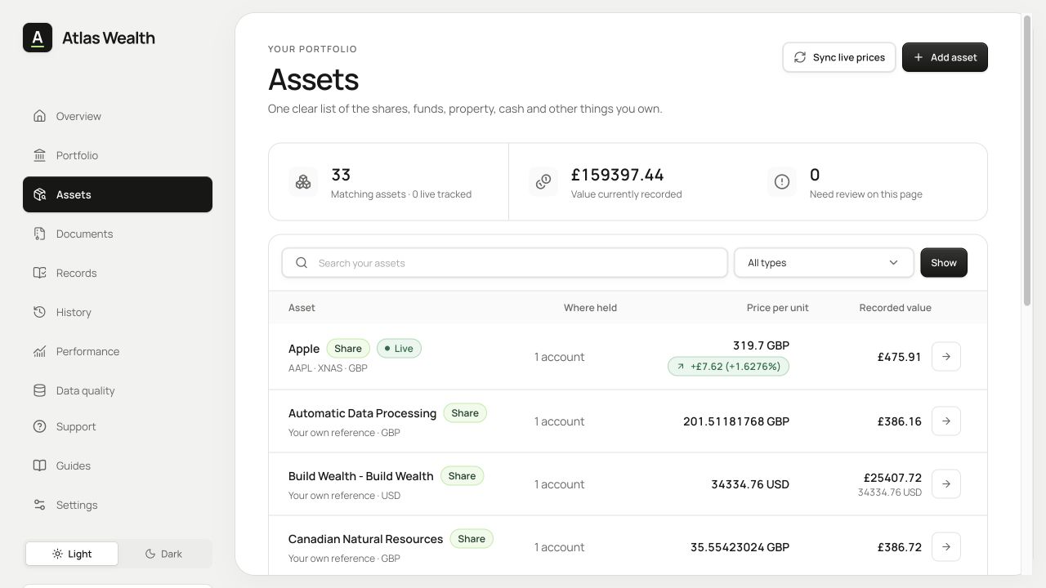1046x588 pixels.
Task: Click the £159397.44 total value
Action: [617, 175]
